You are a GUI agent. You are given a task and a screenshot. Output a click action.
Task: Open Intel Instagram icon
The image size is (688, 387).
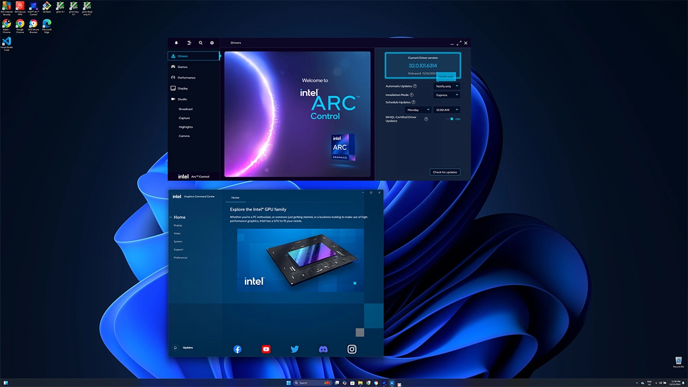(x=352, y=349)
